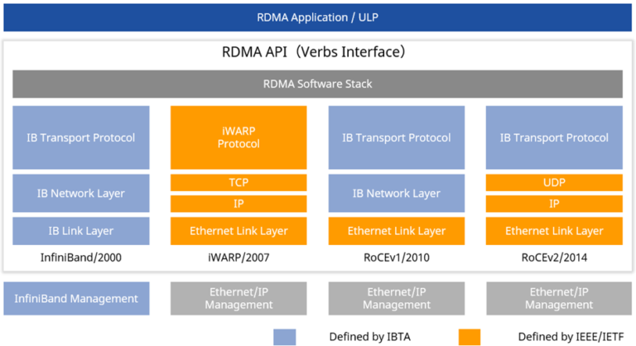Click the TCP layer block

click(x=238, y=182)
